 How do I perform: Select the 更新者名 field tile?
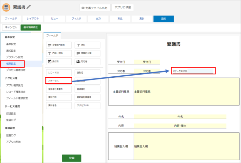(59, 106)
